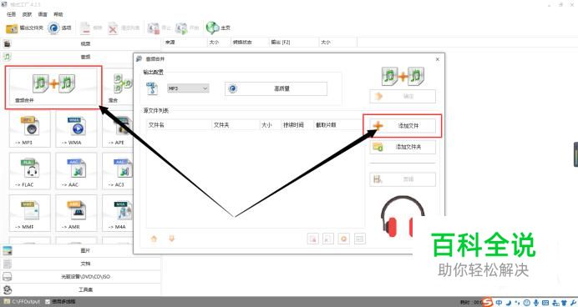This screenshot has height=307, width=578.
Task: Open the 语言 menu
Action: click(x=43, y=14)
